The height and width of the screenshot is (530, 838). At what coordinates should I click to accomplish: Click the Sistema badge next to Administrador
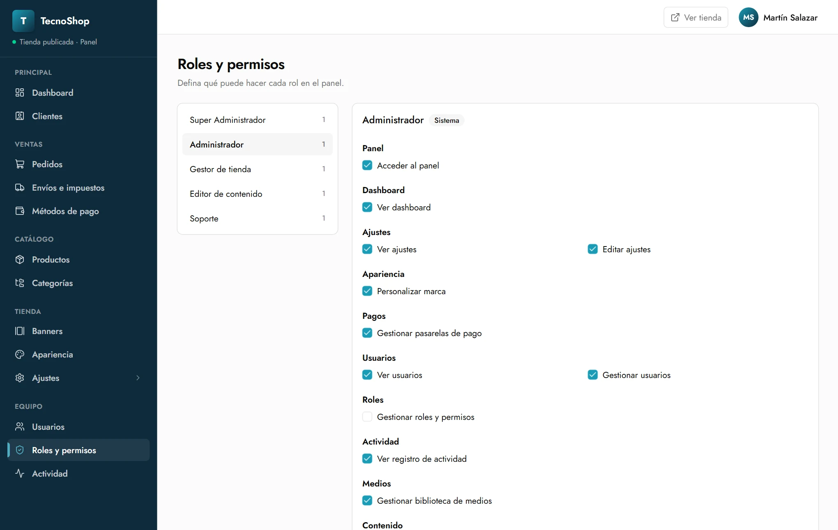[x=447, y=120]
